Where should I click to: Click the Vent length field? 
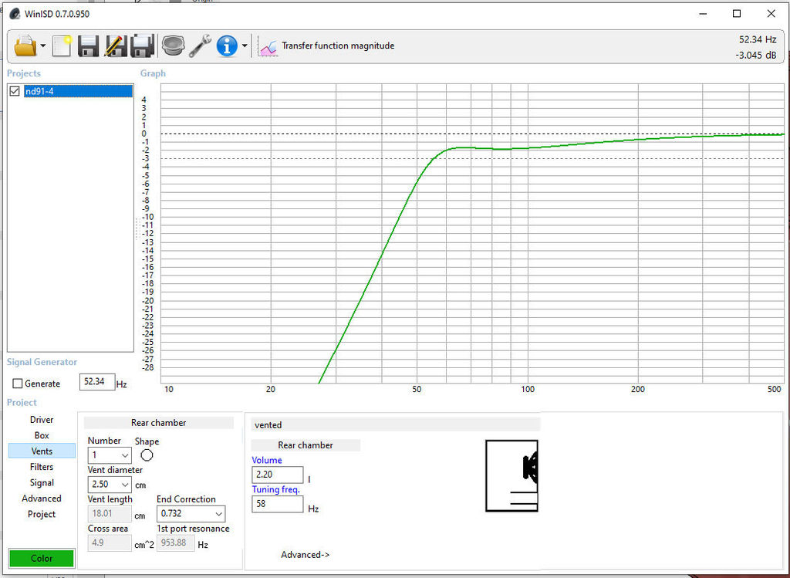pos(110,513)
